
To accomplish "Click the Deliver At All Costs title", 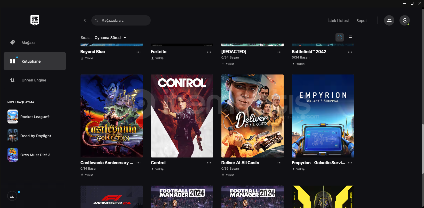I will (240, 163).
